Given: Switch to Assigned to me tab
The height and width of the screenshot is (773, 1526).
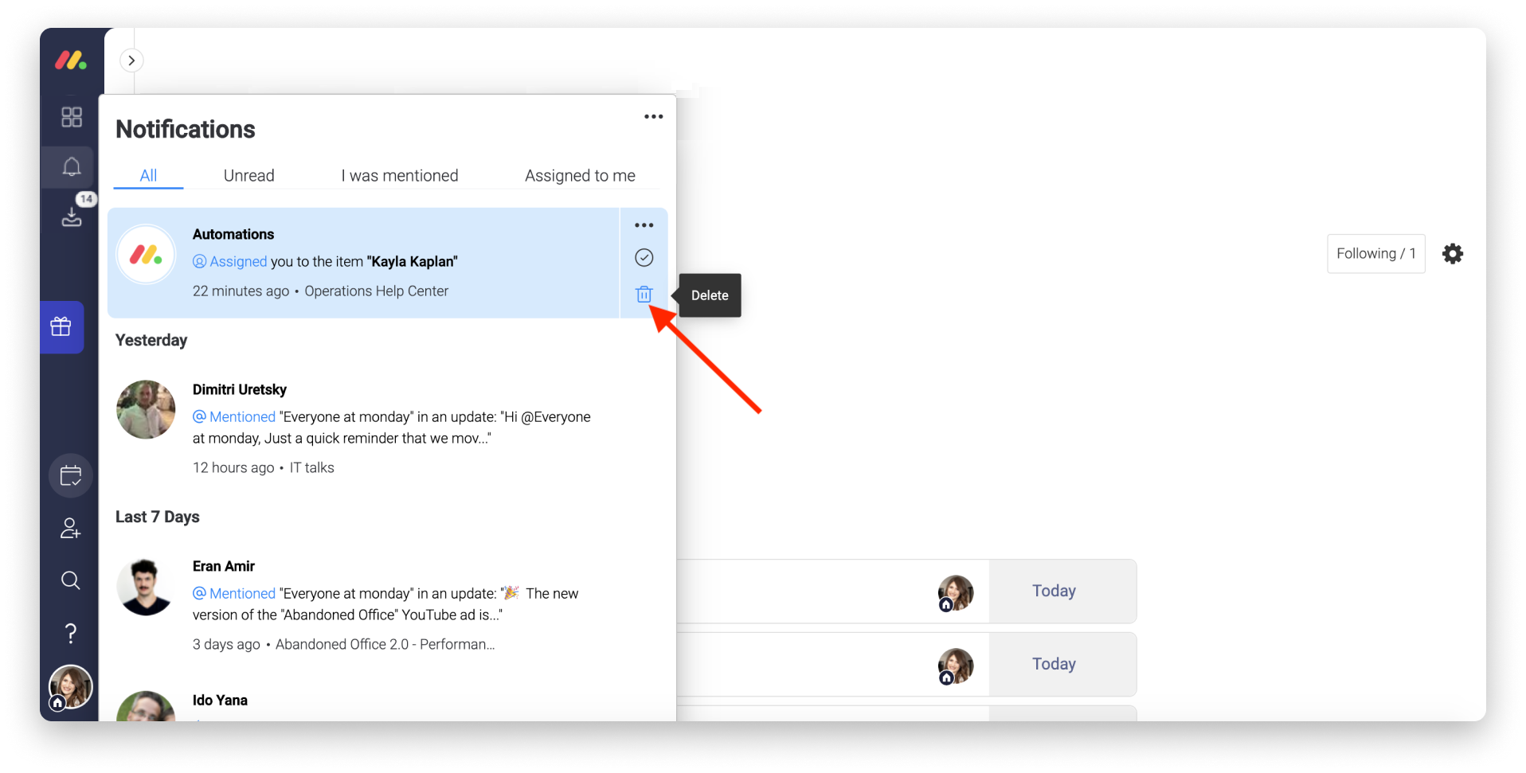Looking at the screenshot, I should (580, 175).
